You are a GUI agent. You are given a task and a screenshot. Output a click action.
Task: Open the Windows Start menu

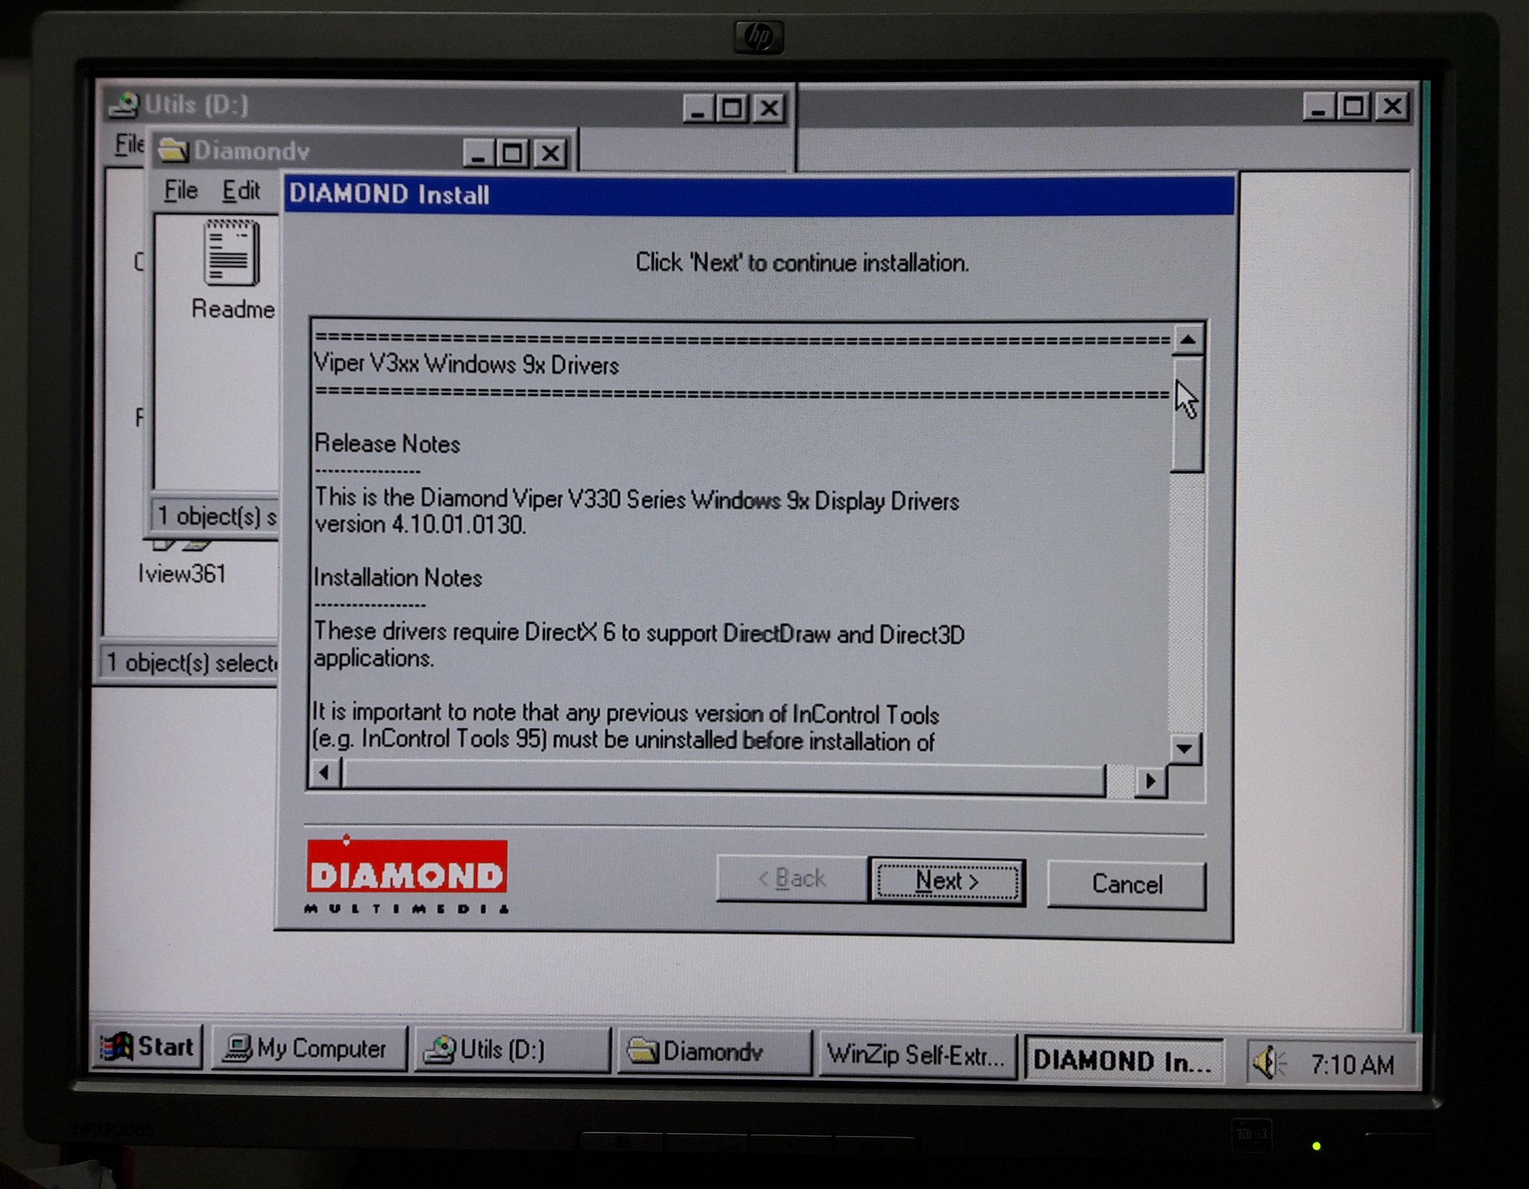click(148, 1047)
